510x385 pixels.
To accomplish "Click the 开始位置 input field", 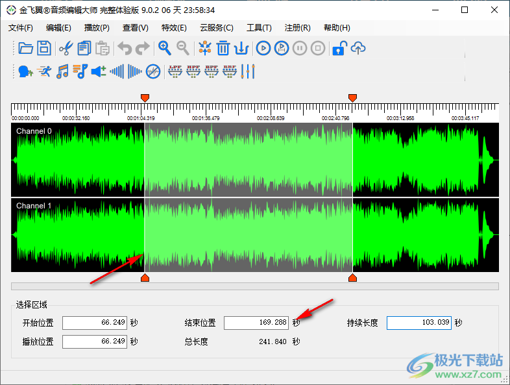I will click(95, 323).
